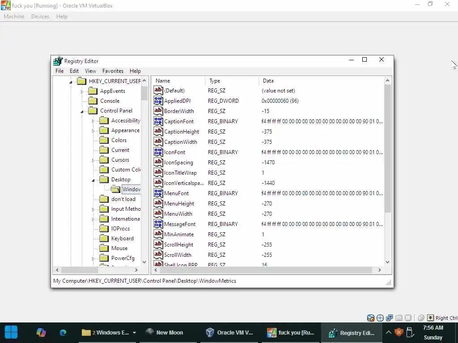The width and height of the screenshot is (458, 343).
Task: Click the MessageFont binary value icon
Action: point(158,224)
